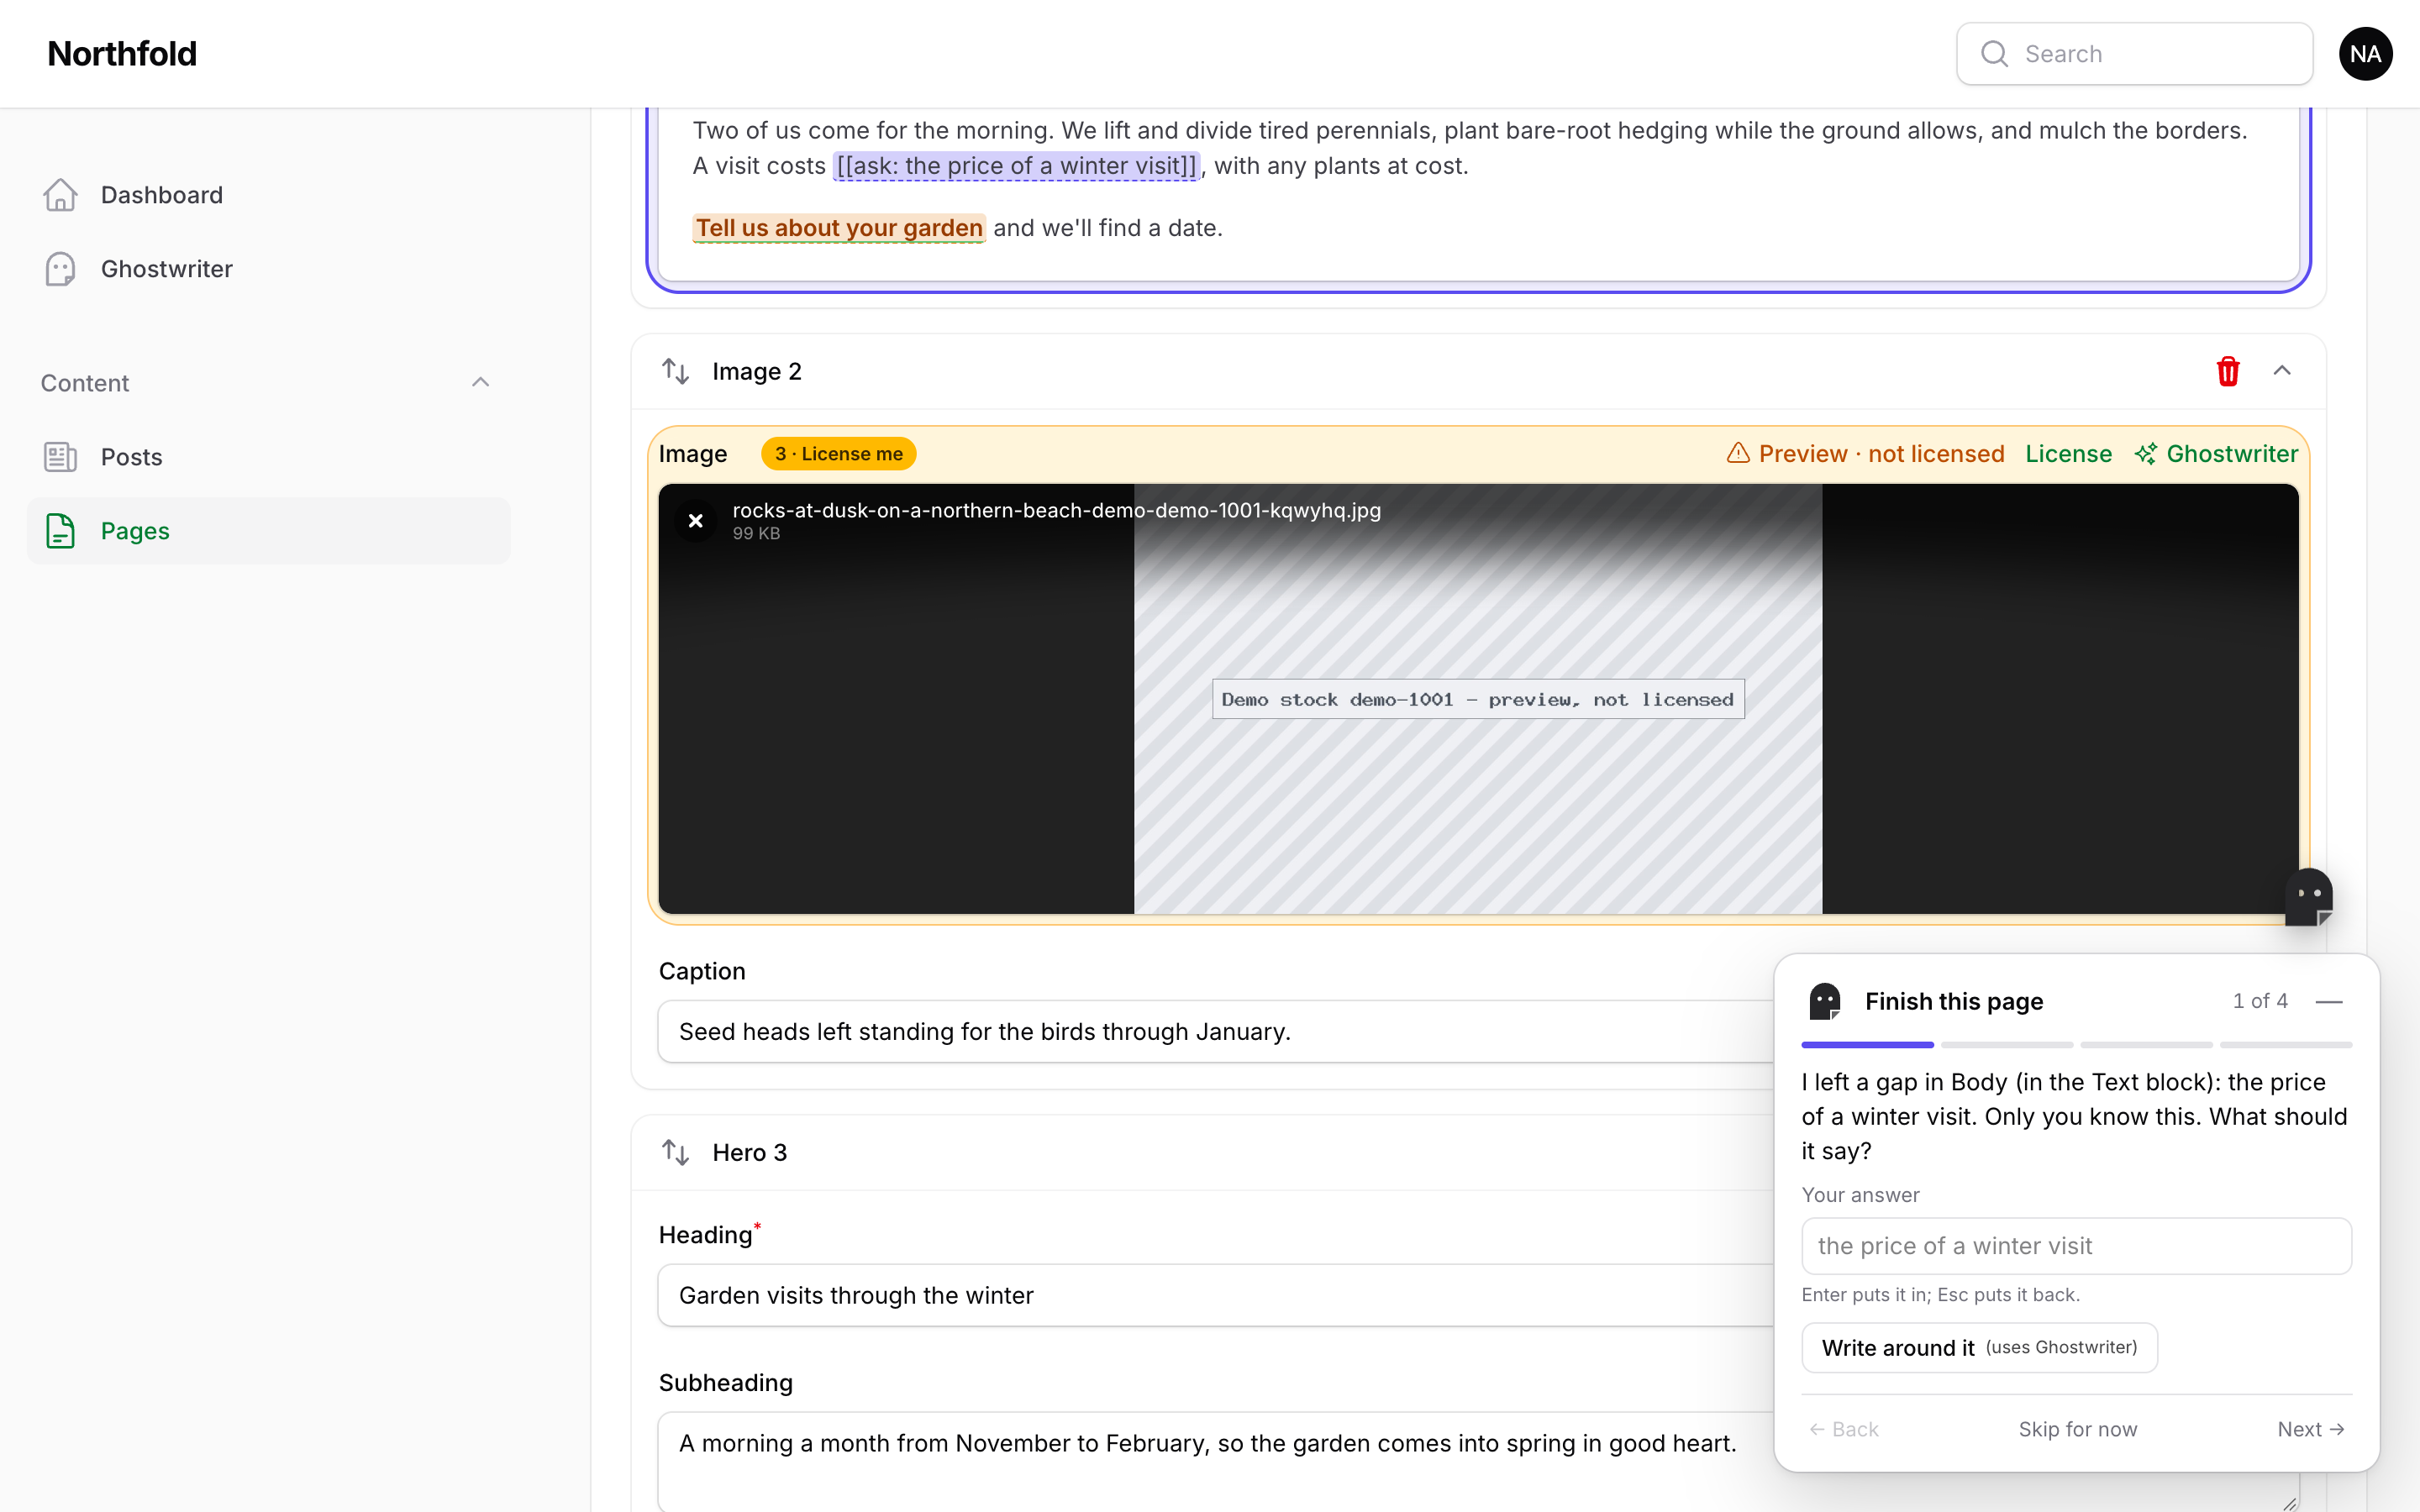This screenshot has height=1512, width=2420.
Task: Click Skip for now
Action: pyautogui.click(x=2077, y=1429)
